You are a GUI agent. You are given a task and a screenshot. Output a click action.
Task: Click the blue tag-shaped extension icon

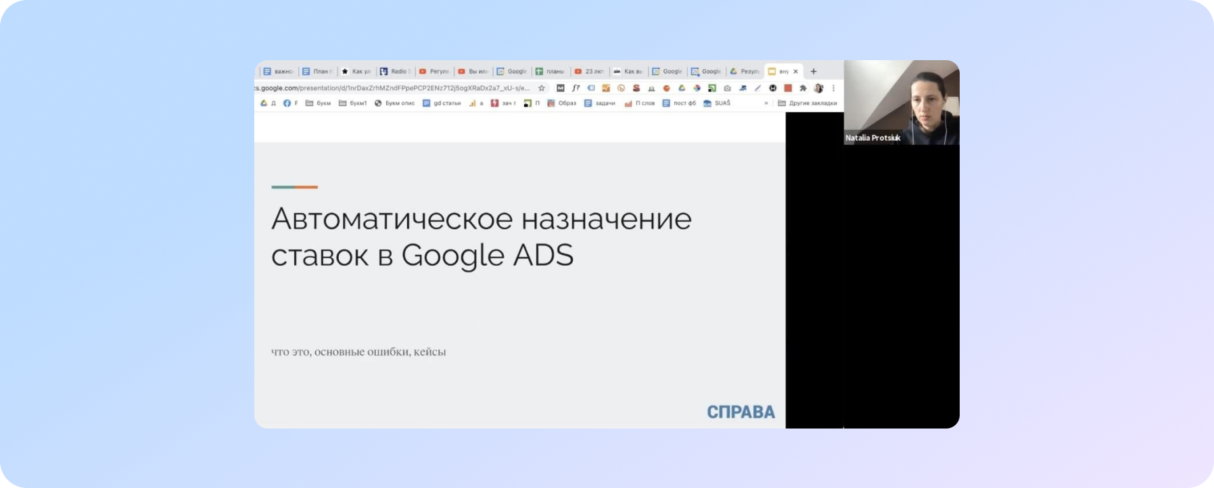tap(590, 88)
